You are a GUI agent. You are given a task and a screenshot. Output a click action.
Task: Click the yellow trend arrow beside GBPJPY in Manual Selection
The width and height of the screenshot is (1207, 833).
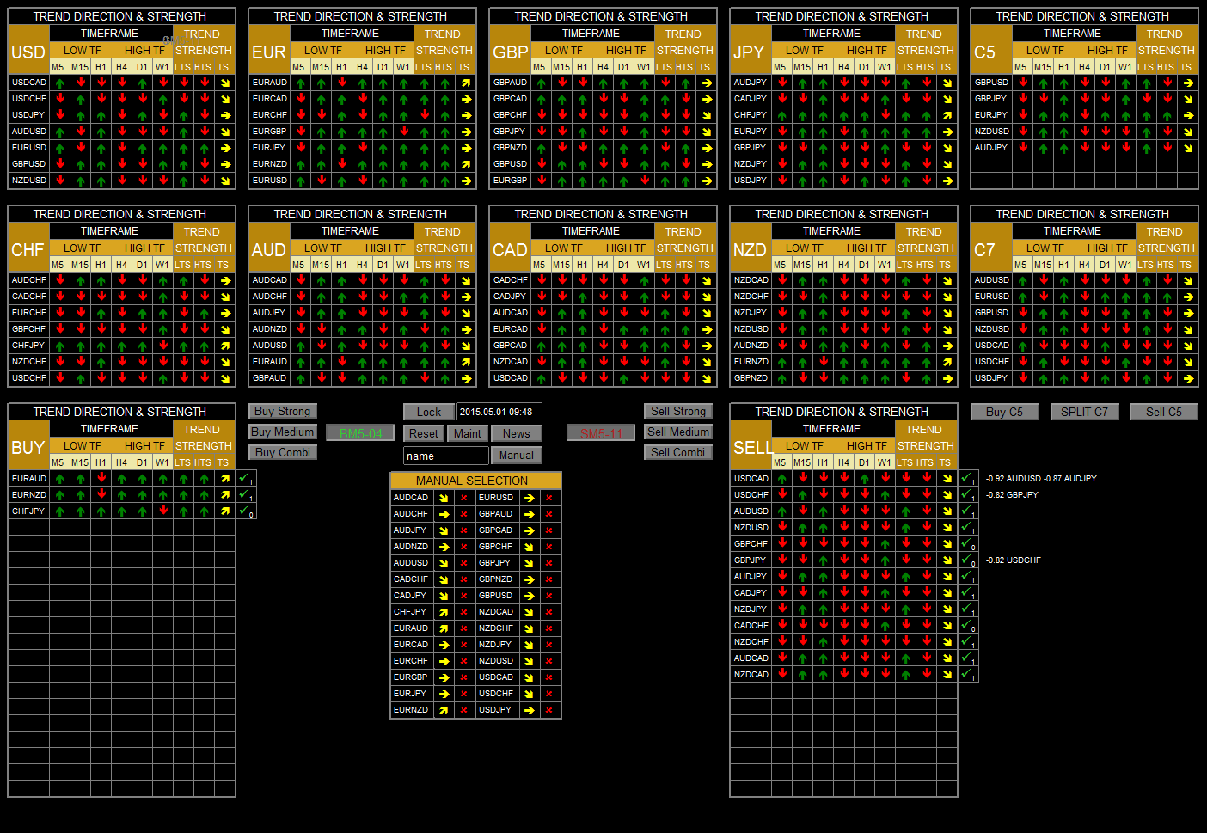click(x=529, y=563)
